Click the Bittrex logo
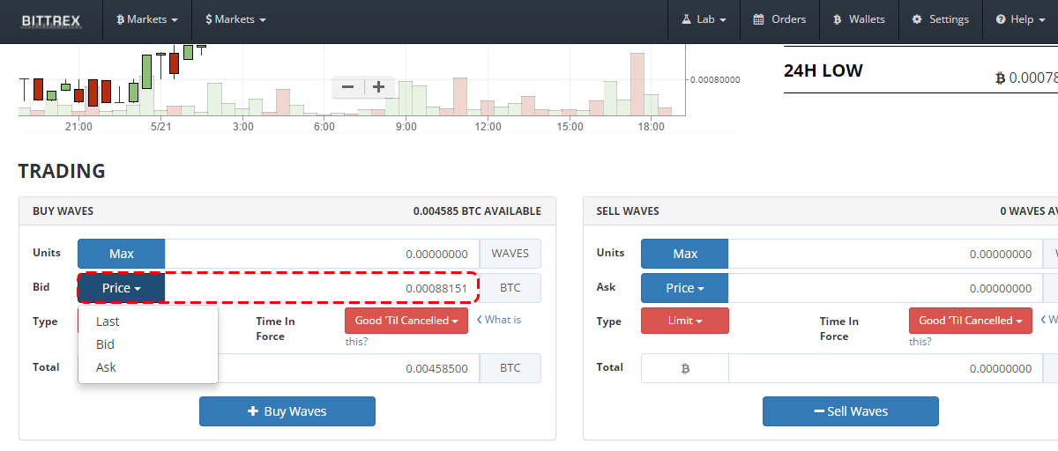The width and height of the screenshot is (1058, 451). (52, 19)
